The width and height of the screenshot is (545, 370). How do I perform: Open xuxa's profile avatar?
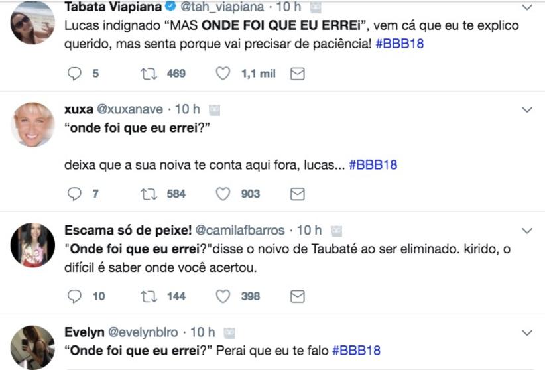[x=32, y=125]
